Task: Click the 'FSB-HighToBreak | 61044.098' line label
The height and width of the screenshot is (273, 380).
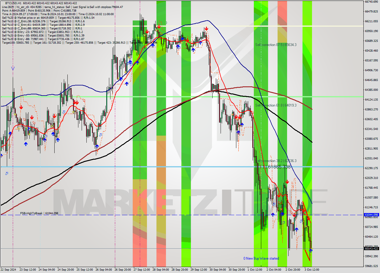Action: click(39, 213)
